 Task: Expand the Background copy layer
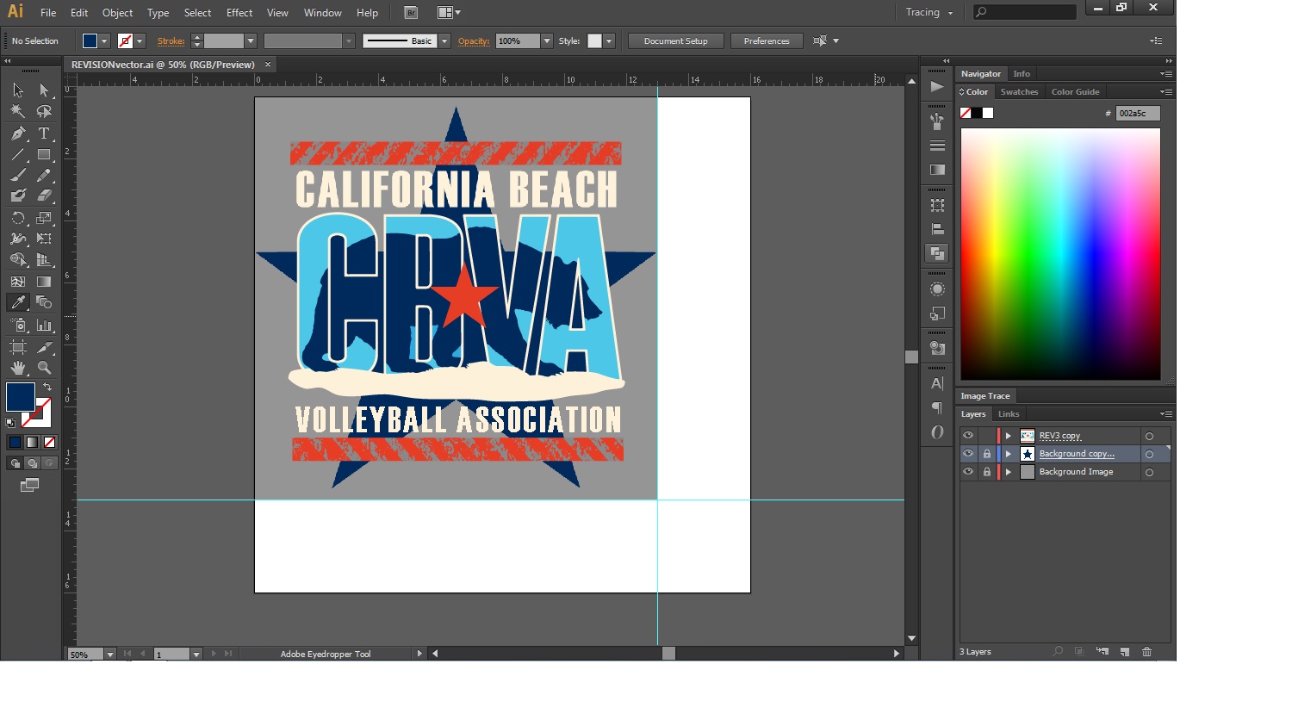click(1009, 454)
